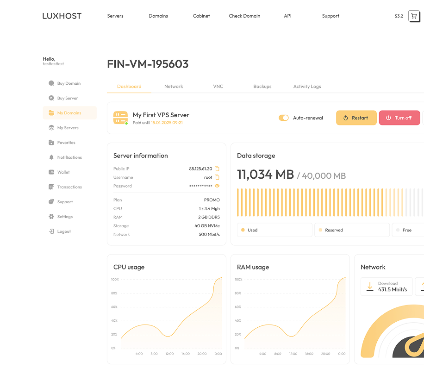Viewport: 424px width, 381px height.
Task: Click the Favorites icon in sidebar
Action: point(51,143)
